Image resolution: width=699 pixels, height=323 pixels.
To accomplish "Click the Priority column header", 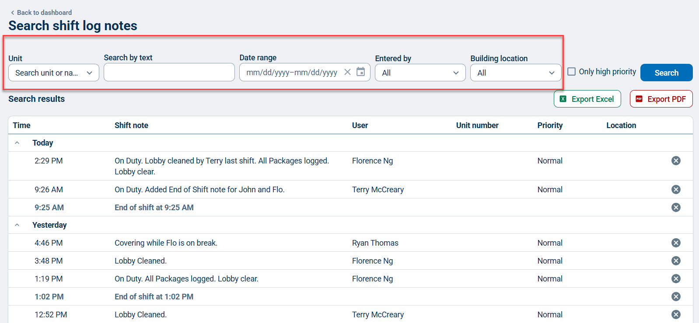I will (x=550, y=125).
